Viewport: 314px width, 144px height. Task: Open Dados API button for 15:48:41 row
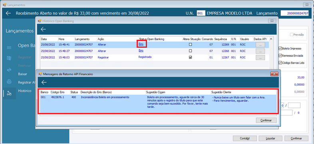(x=260, y=45)
